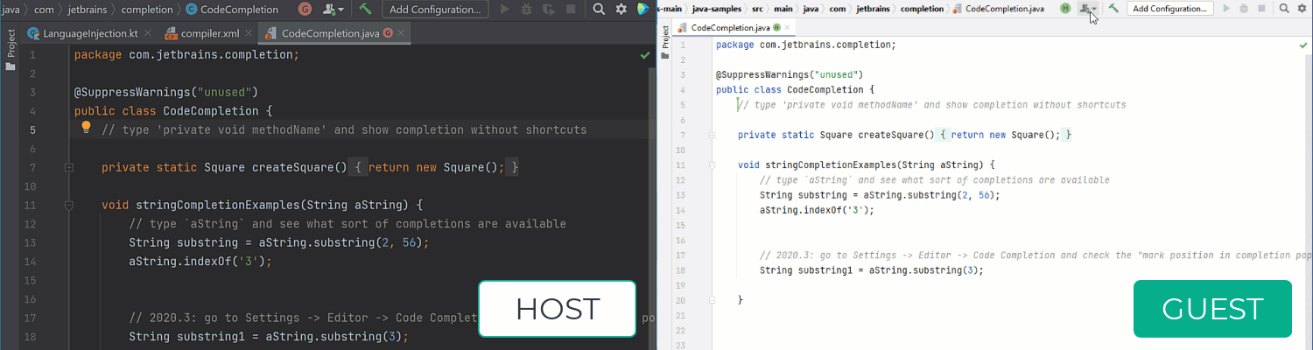Click the Build hammer icon in host toolbar
This screenshot has width=1313, height=350.
point(366,10)
